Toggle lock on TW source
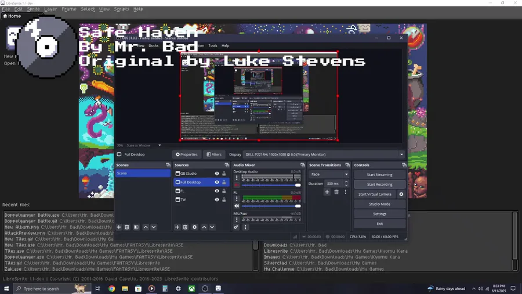 pyautogui.click(x=224, y=200)
